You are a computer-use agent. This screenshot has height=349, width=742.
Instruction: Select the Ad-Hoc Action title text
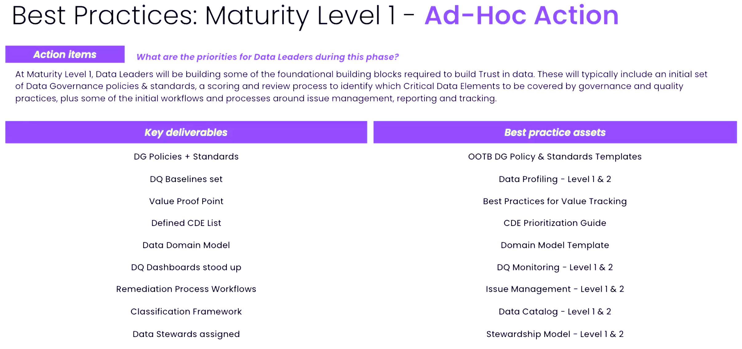point(521,15)
